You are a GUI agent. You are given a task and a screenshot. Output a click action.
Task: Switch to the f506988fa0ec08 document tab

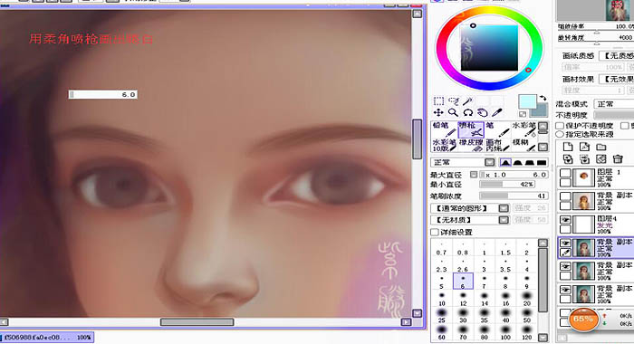(47, 337)
